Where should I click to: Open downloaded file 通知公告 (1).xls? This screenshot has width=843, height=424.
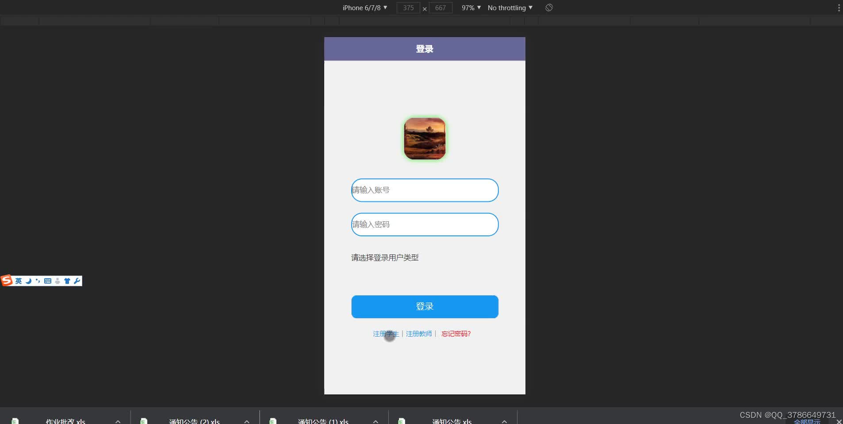(323, 421)
